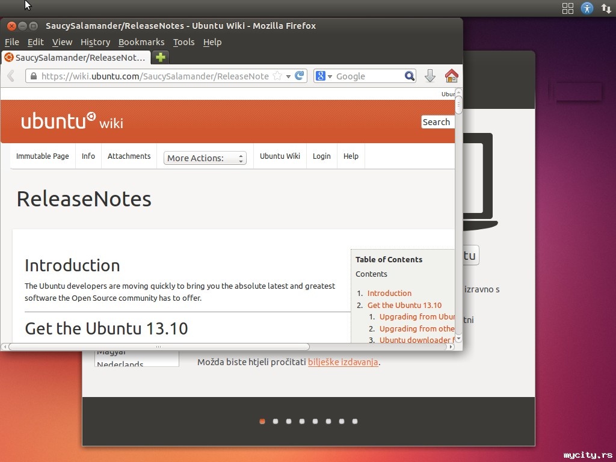Select the second slideshow dot in installer
616x462 pixels.
[276, 421]
